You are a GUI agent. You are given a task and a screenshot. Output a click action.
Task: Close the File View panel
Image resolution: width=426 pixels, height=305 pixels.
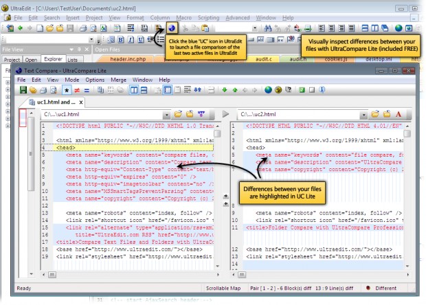click(x=87, y=49)
